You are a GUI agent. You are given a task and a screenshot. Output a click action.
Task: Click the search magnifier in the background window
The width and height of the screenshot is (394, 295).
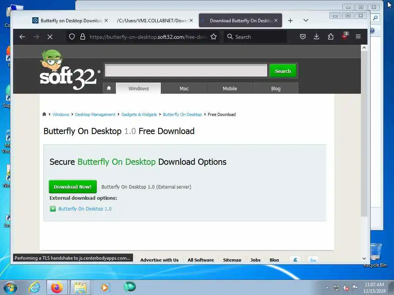pyautogui.click(x=376, y=18)
